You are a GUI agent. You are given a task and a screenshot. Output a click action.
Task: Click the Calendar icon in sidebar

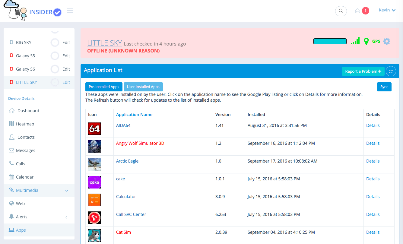11,177
